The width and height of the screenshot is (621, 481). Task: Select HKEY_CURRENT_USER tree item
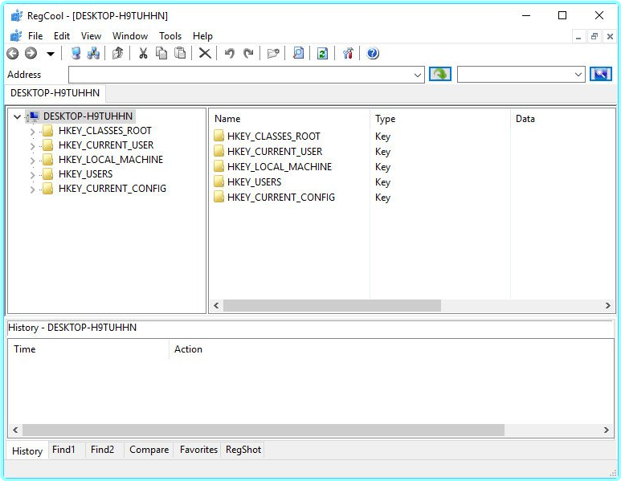(106, 145)
